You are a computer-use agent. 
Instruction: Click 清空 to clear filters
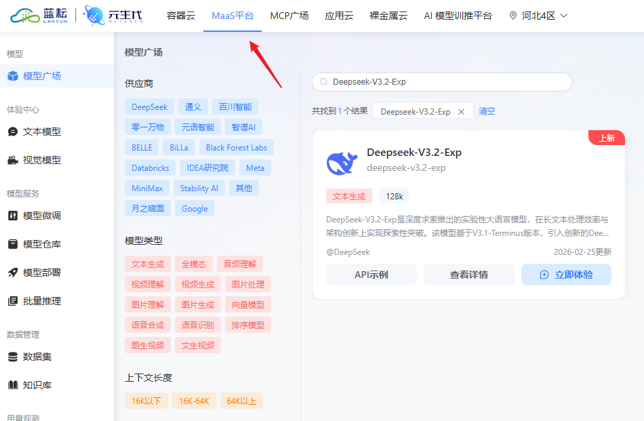click(487, 111)
